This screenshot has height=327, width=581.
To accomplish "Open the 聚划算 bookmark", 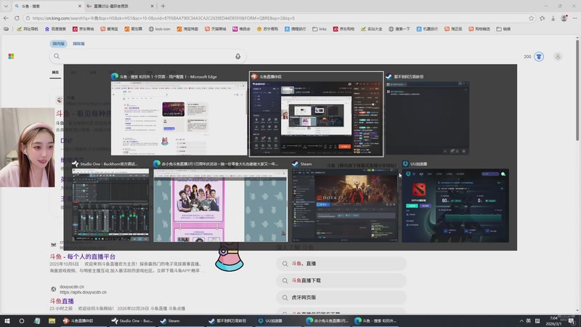I will click(x=134, y=29).
